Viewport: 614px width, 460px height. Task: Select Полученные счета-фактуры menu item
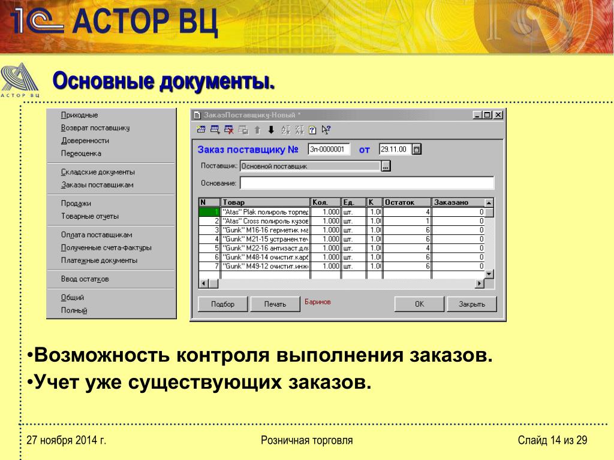click(106, 247)
